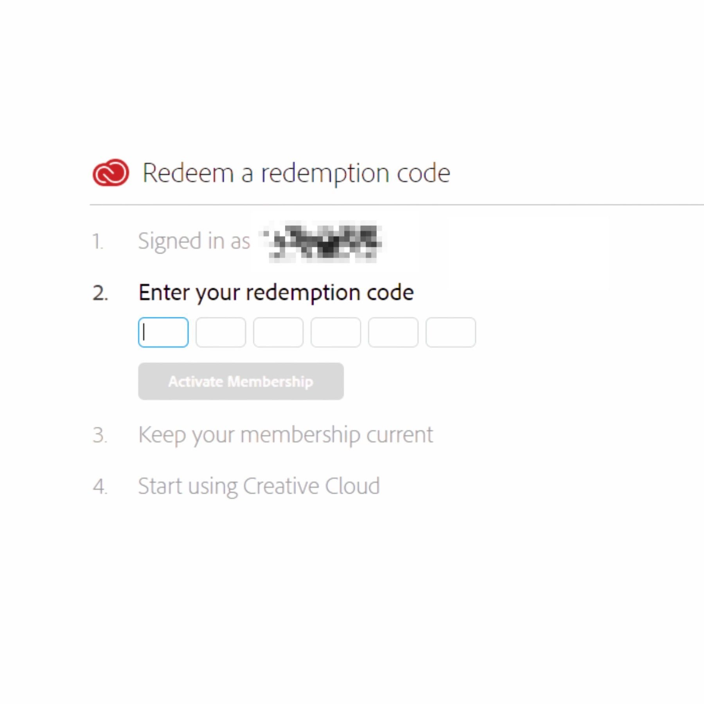Select the 'Signed in as' label
Screen dimensions: 704x704
(x=194, y=241)
